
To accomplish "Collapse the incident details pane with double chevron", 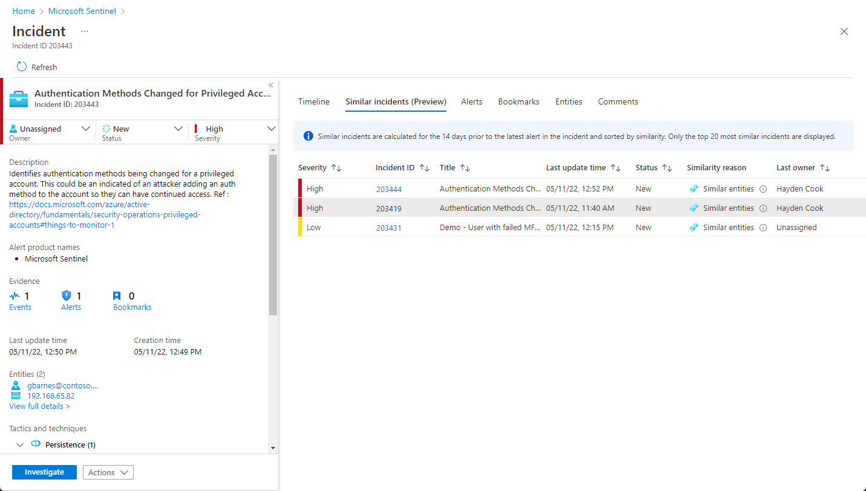I will click(271, 85).
